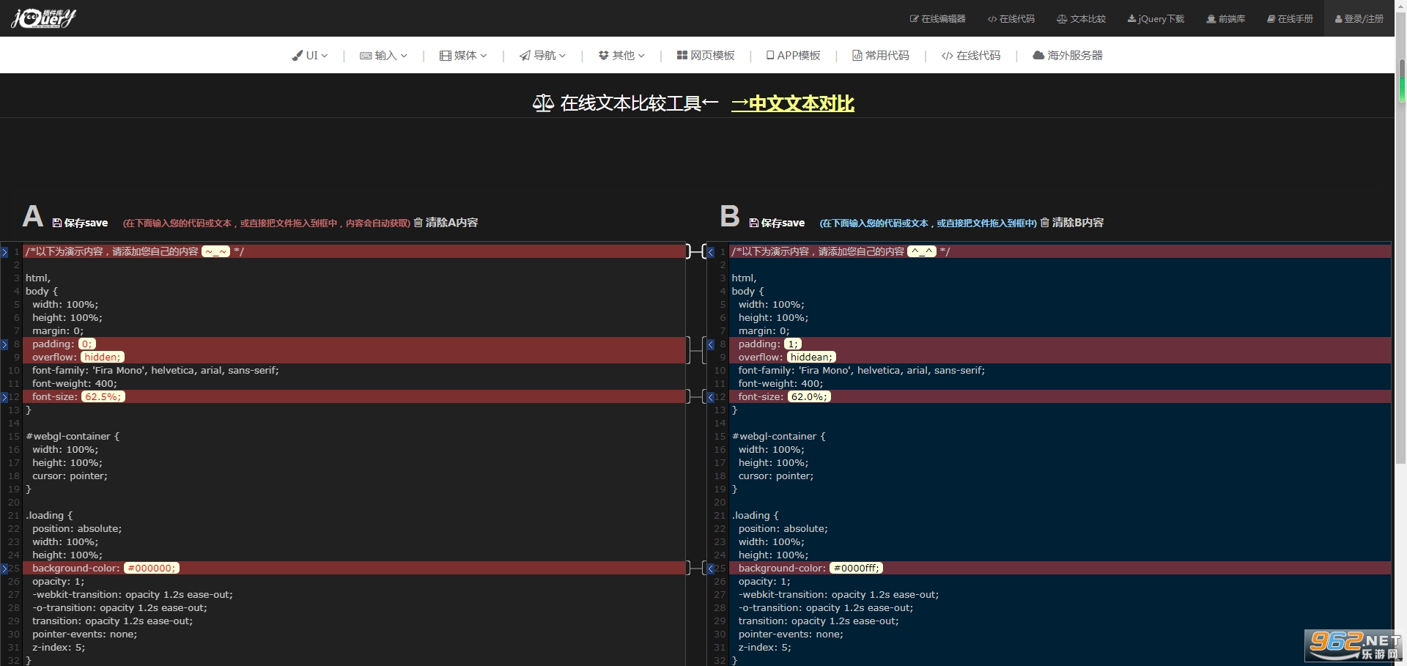Open 在线手册 in the top bar

pos(1290,19)
